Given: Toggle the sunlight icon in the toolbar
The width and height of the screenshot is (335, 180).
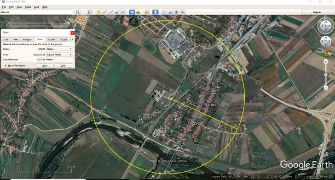Looking at the screenshot, I should [x=138, y=12].
